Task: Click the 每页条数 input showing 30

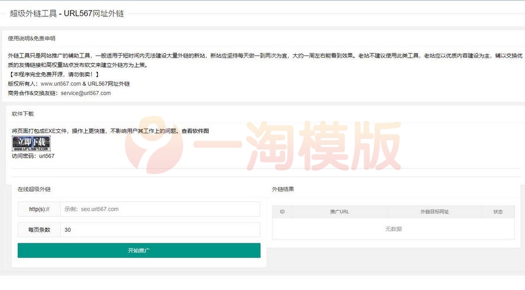Action: [x=160, y=230]
